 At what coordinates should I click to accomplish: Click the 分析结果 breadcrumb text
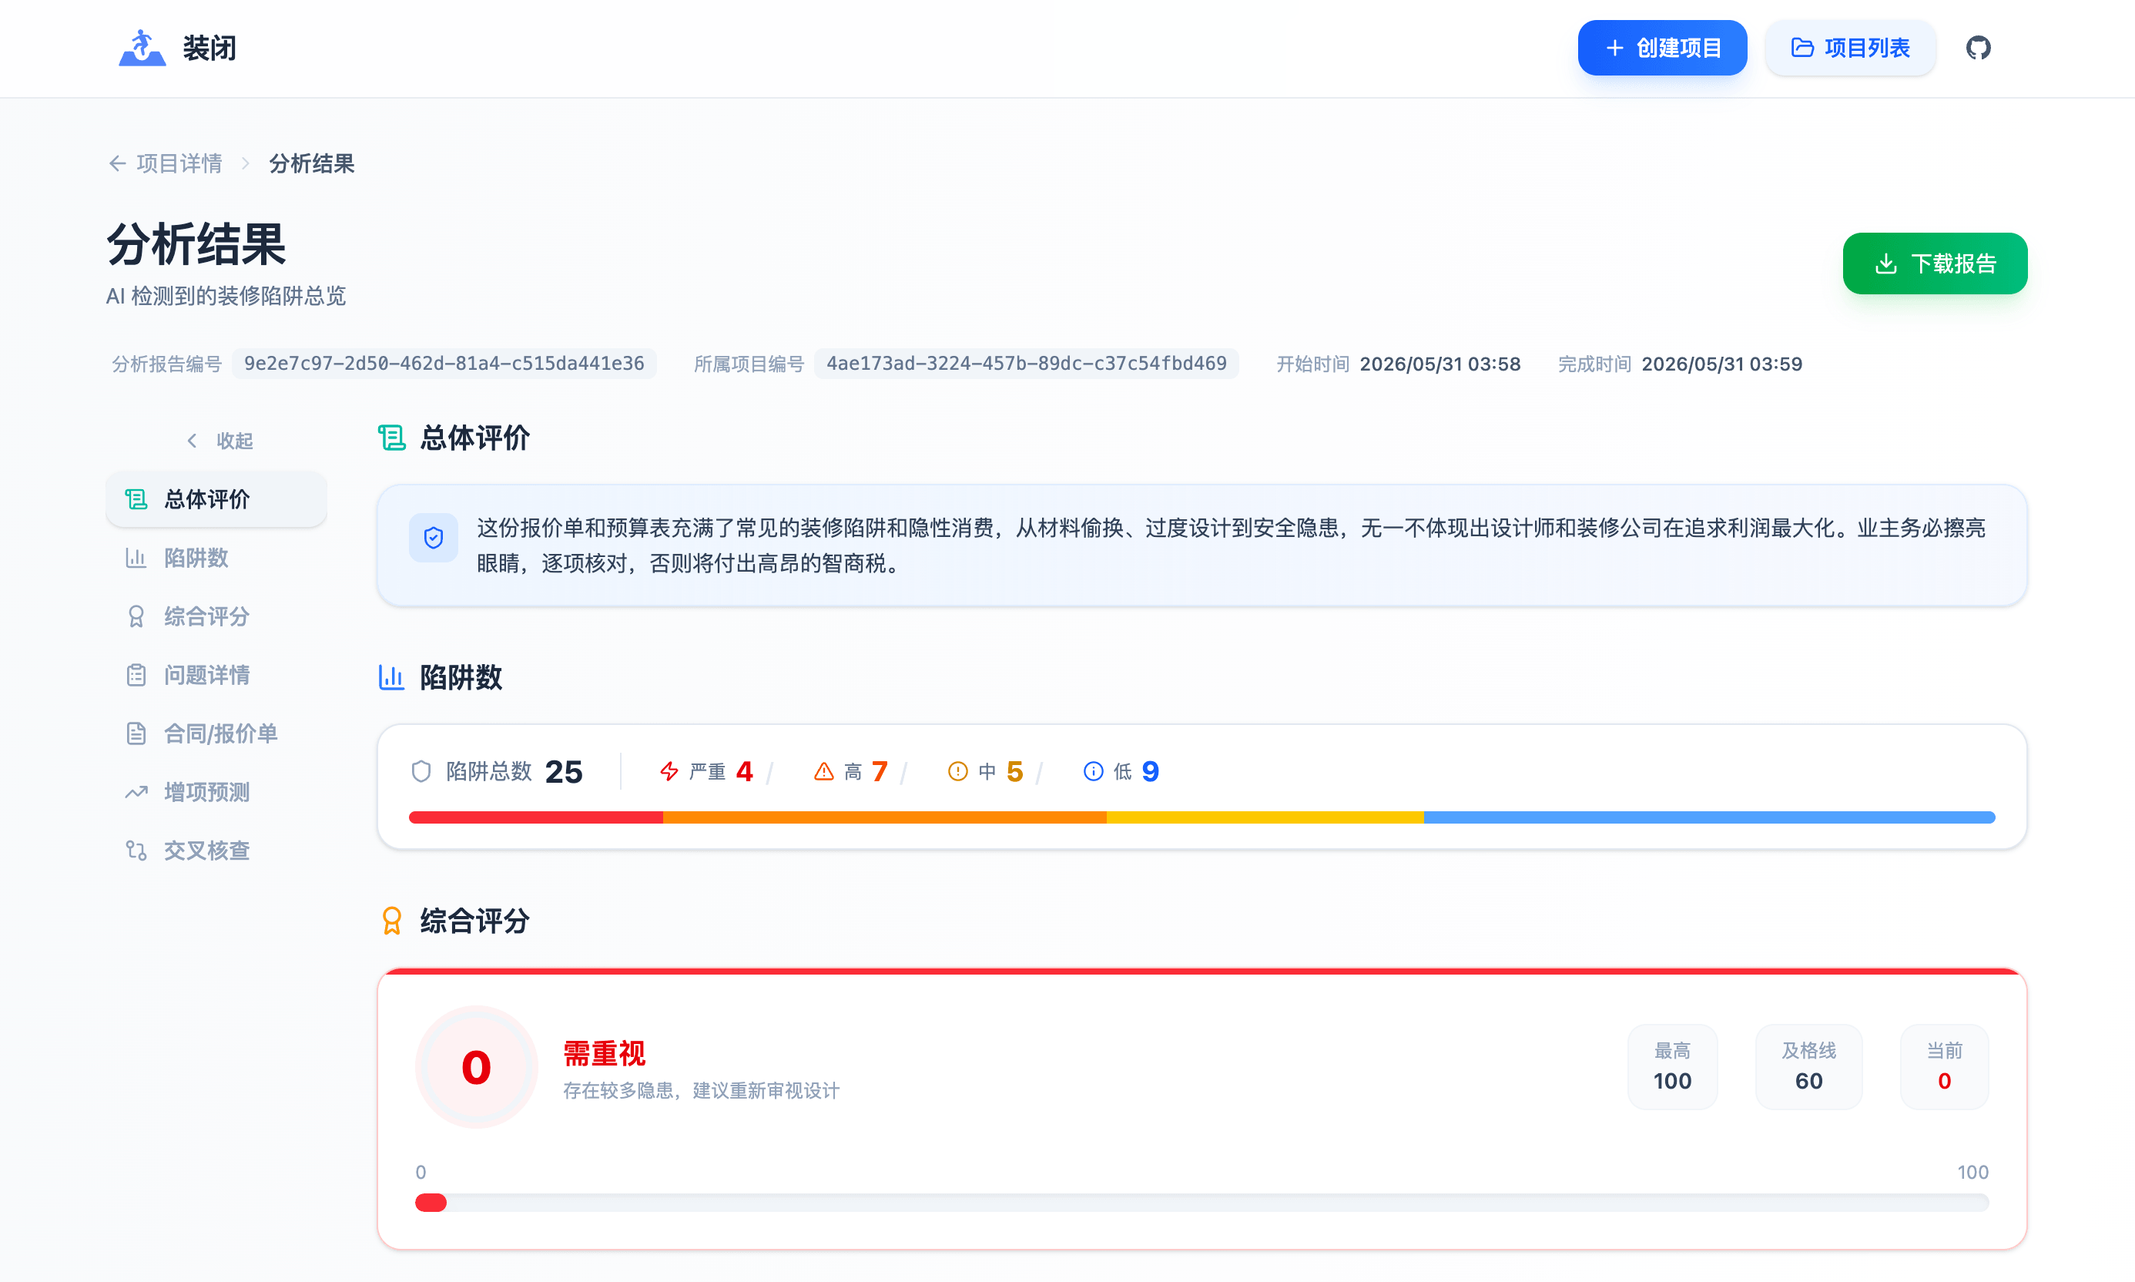click(x=311, y=163)
